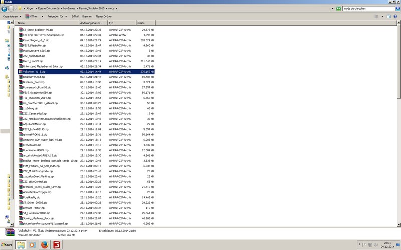401x250 pixels.
Task: Click the WinRAR icon of ST_Same_Explorer_90.zip
Action: 21,30
